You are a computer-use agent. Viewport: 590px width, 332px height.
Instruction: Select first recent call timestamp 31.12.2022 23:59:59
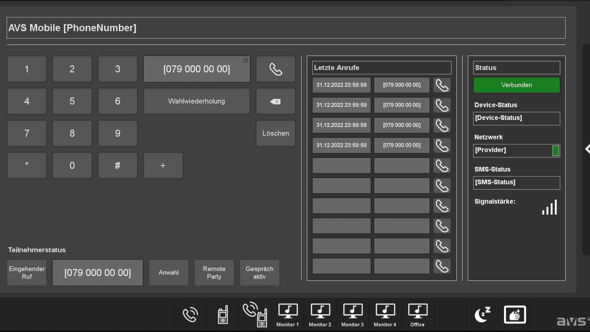point(342,85)
